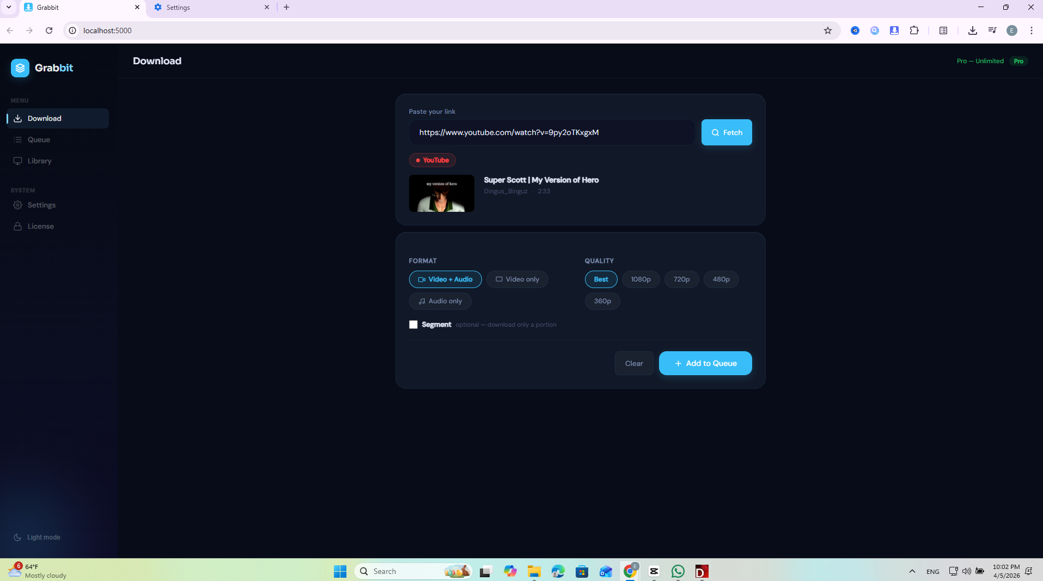Close the Grabbit browser tab
Screen dimensions: 1043x581
[x=137, y=7]
